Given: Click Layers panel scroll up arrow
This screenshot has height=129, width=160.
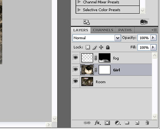Looking at the screenshot, I should click(x=155, y=55).
